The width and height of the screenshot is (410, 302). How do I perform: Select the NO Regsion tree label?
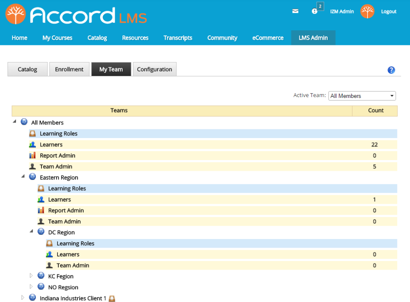(63, 287)
